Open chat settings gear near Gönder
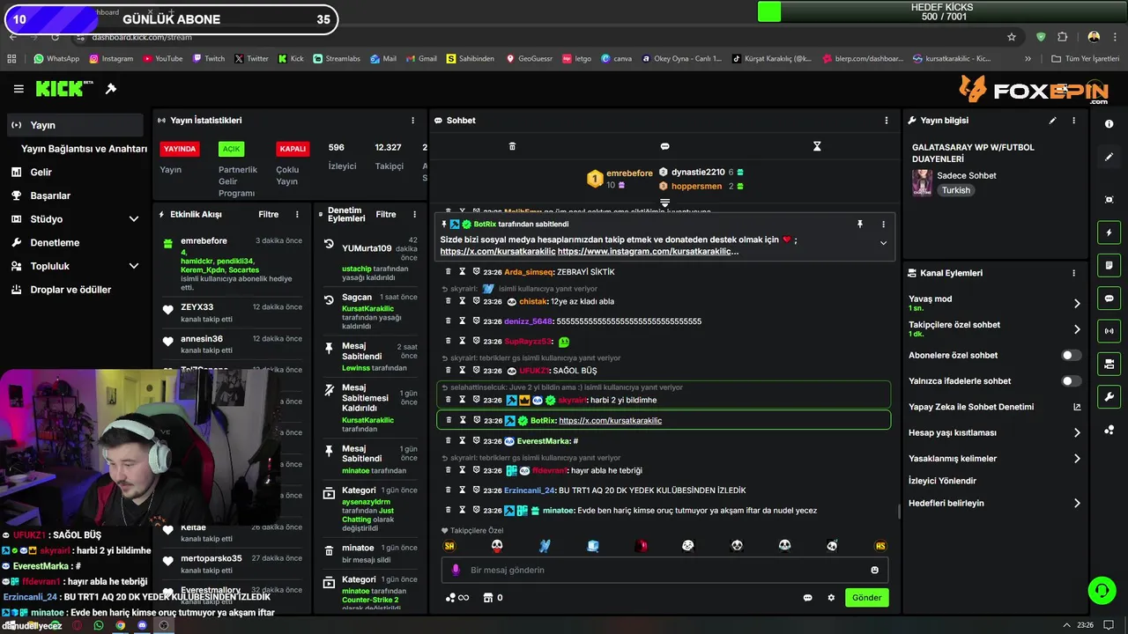This screenshot has width=1128, height=634. 831,598
